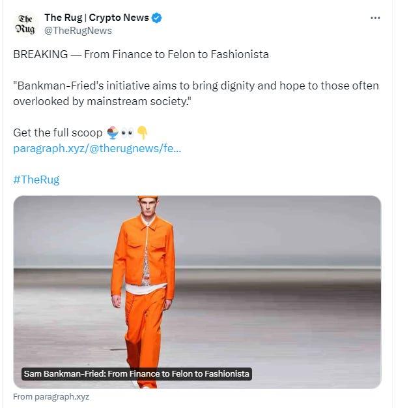
Task: Click the eyes emoji
Action: tap(127, 133)
